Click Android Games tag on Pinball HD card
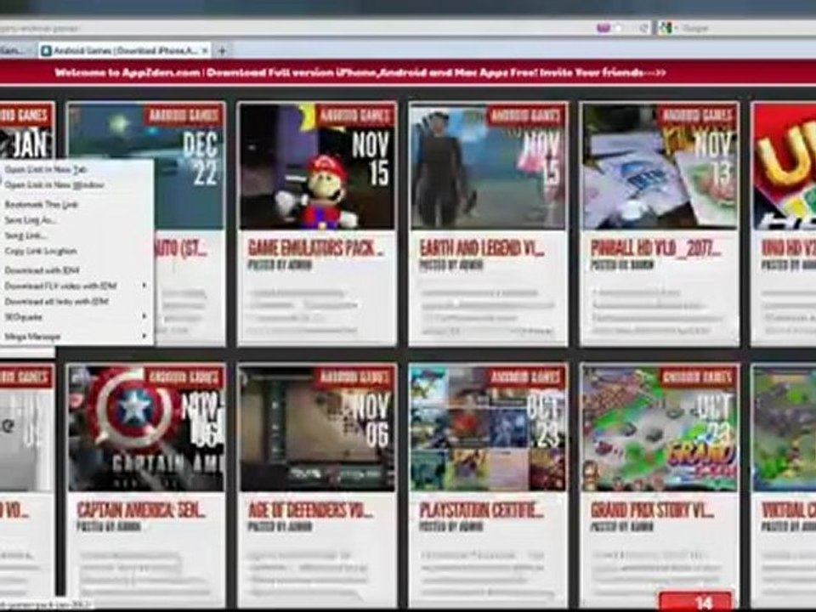The image size is (816, 612). click(x=697, y=116)
